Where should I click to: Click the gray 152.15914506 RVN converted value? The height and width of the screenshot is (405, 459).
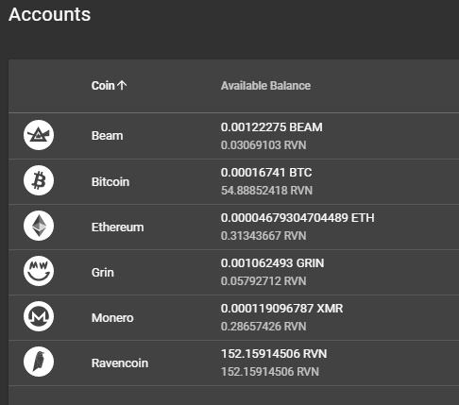[x=270, y=372]
